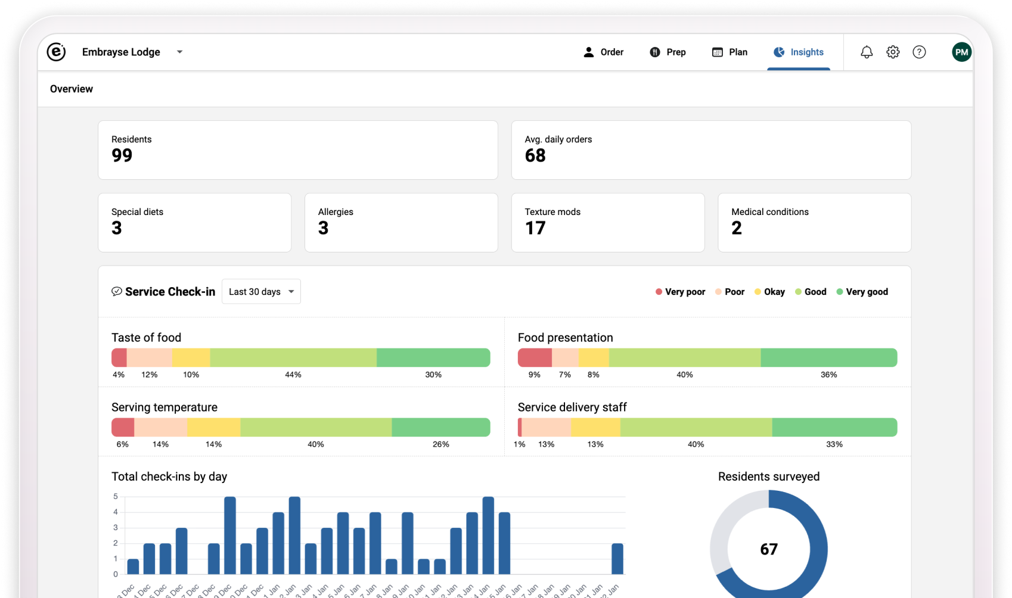Screen dimensions: 1012x598
Task: Select the Medical conditions card
Action: tap(815, 222)
